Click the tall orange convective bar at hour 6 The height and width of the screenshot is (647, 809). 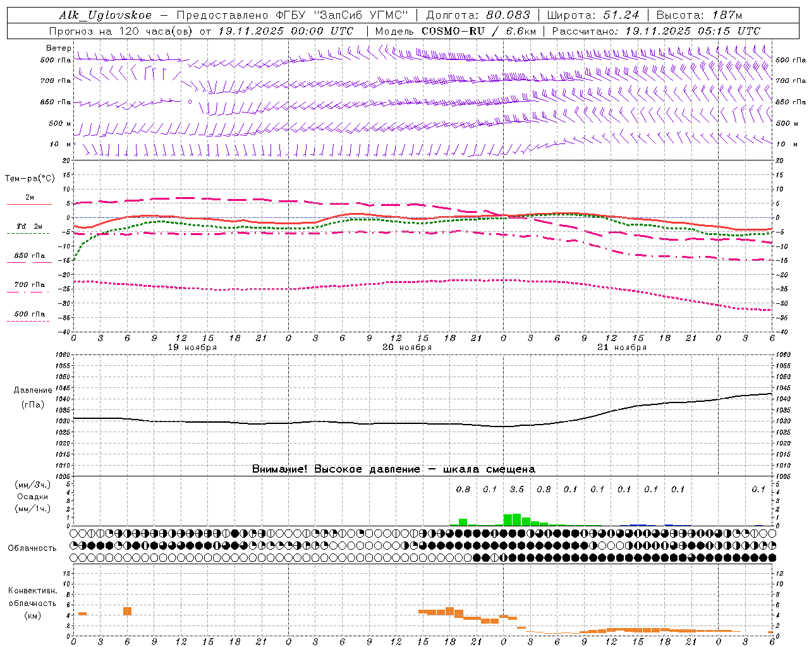(127, 611)
